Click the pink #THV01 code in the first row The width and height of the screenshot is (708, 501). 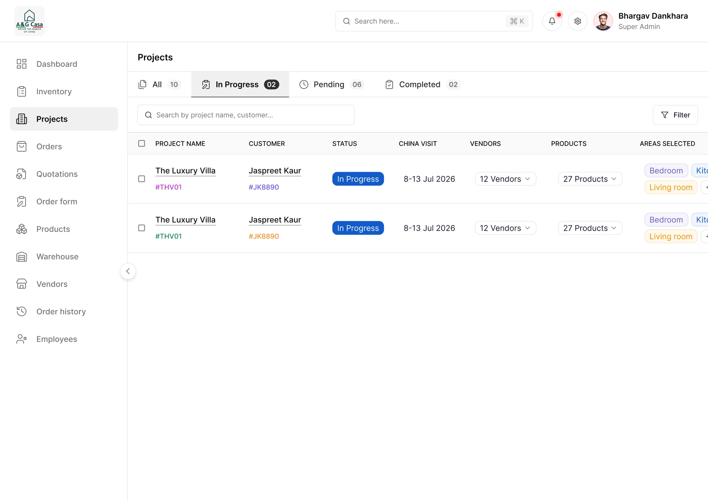pos(168,187)
